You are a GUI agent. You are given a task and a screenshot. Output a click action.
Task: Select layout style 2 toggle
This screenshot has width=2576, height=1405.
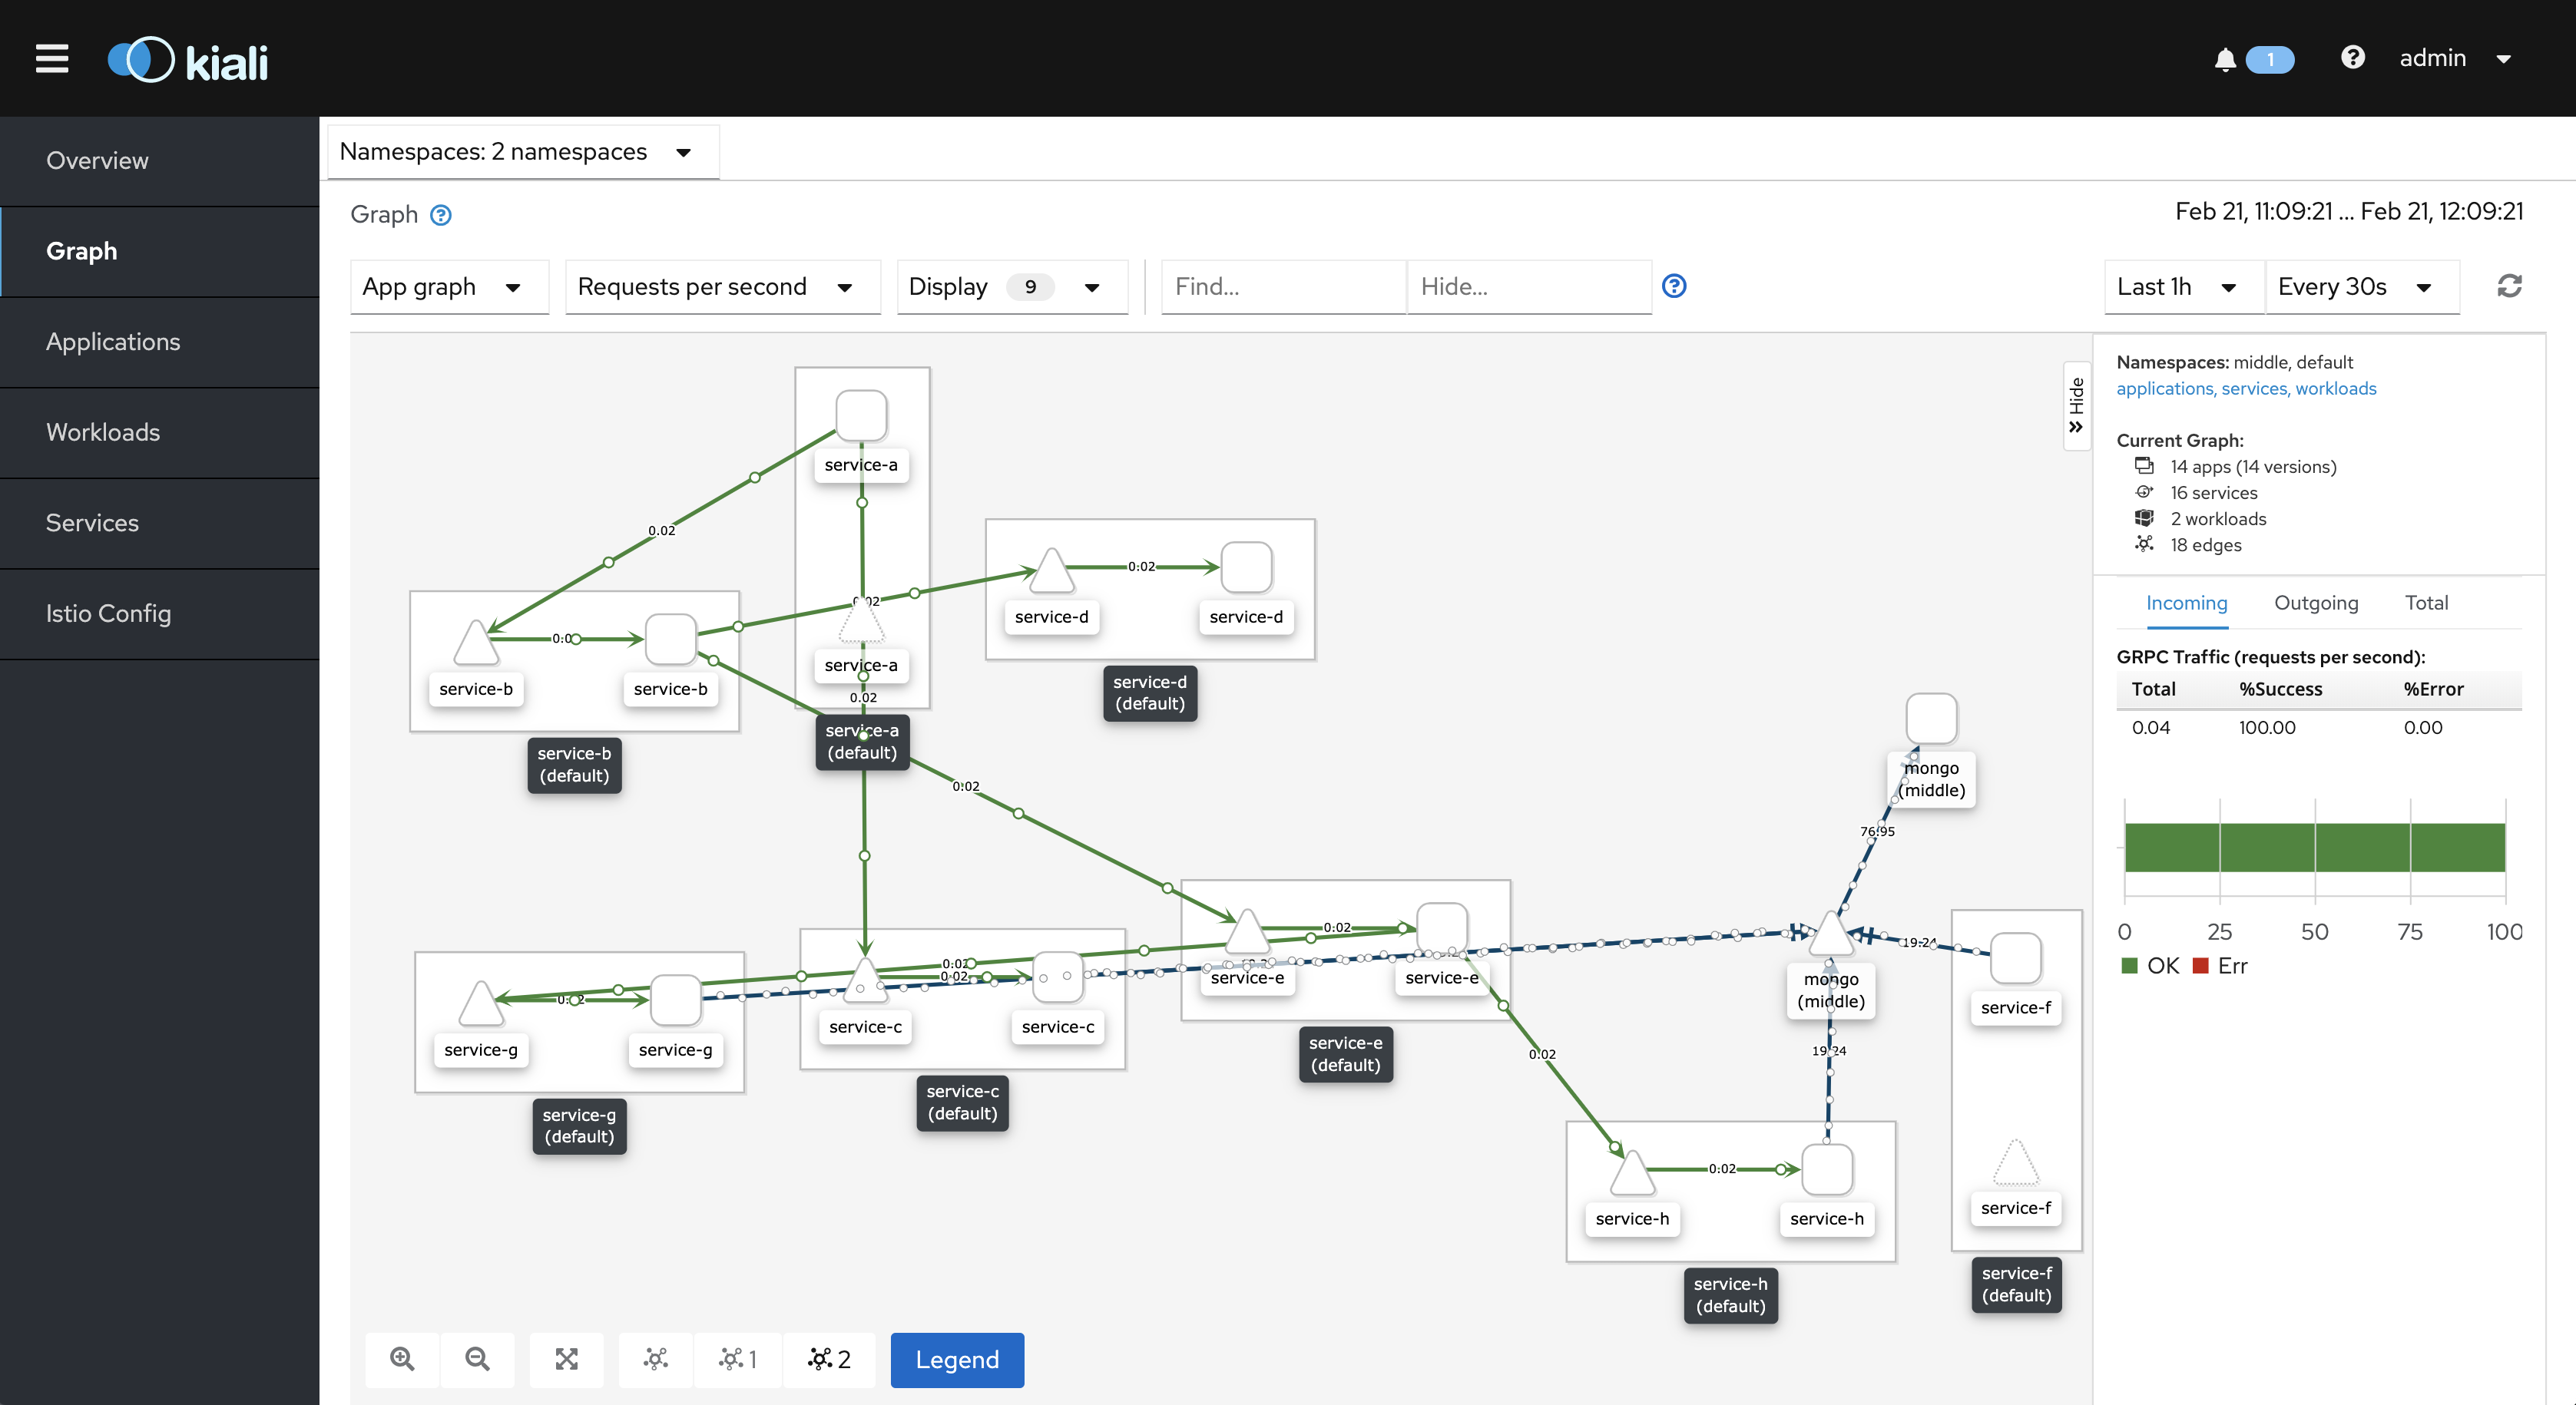point(829,1359)
